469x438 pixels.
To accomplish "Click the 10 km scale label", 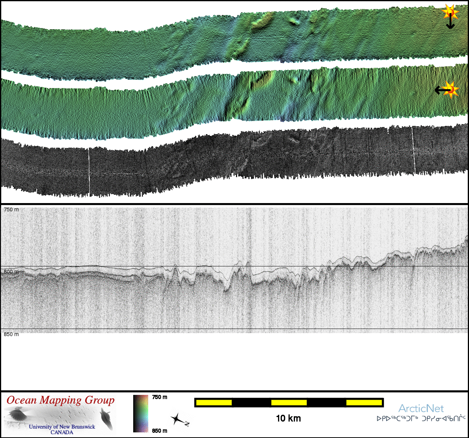I will (288, 419).
